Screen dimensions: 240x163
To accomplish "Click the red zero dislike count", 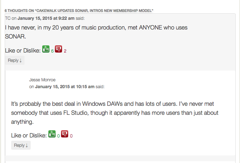I will tap(71, 136).
